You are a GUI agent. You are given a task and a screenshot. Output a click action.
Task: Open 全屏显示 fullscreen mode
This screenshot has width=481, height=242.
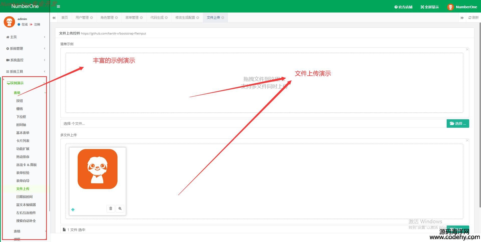pyautogui.click(x=430, y=7)
